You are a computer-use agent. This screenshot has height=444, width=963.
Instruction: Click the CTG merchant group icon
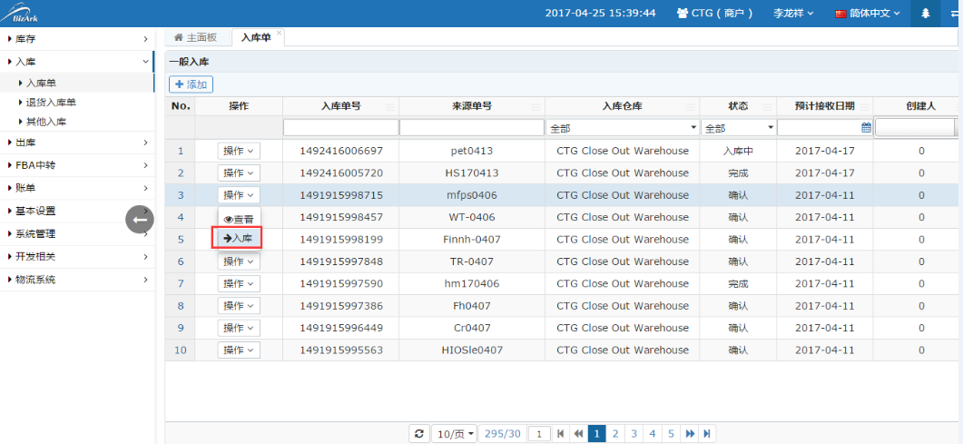(683, 13)
